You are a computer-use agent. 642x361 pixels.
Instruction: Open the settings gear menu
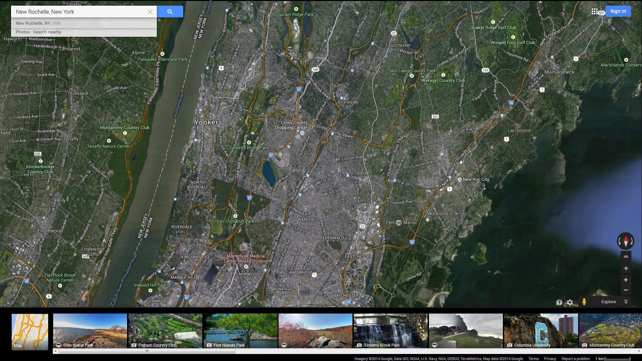pos(570,303)
